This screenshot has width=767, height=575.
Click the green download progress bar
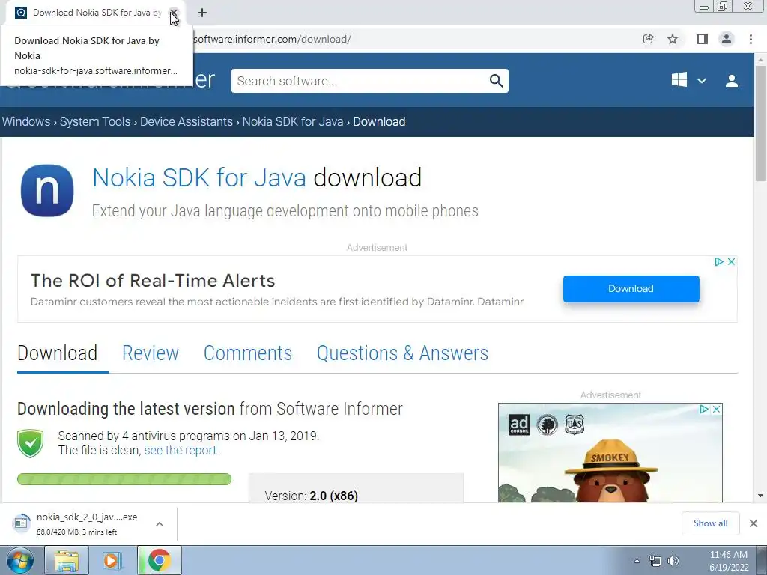pos(124,479)
